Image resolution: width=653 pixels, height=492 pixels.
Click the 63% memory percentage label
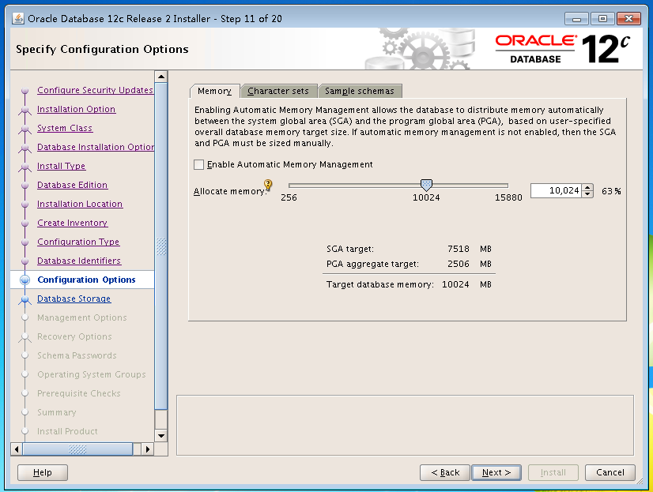611,191
